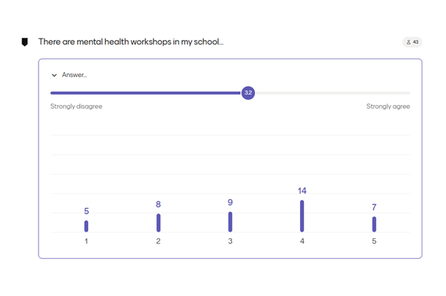The width and height of the screenshot is (446, 296).
Task: Click the respondents count badge showing 43
Action: coord(412,42)
